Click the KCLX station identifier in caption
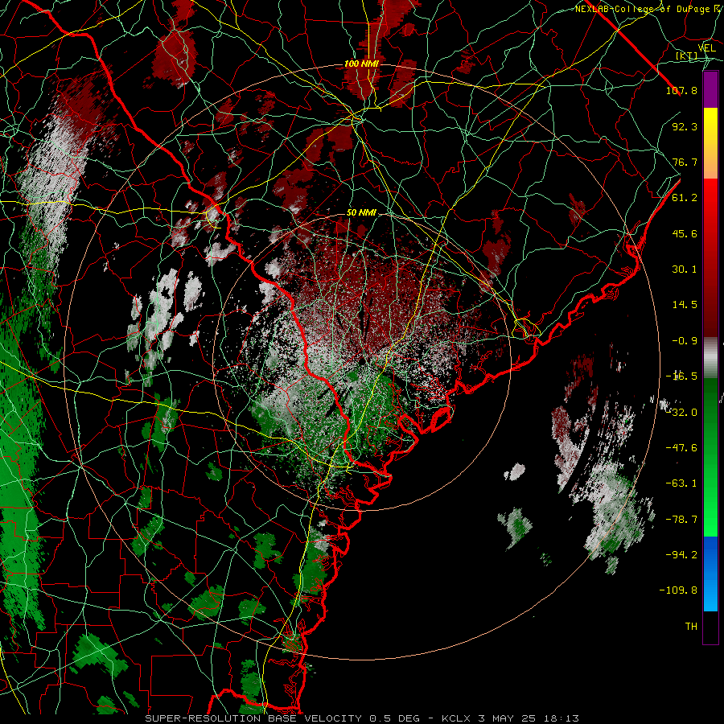This screenshot has width=724, height=724. pyautogui.click(x=456, y=718)
